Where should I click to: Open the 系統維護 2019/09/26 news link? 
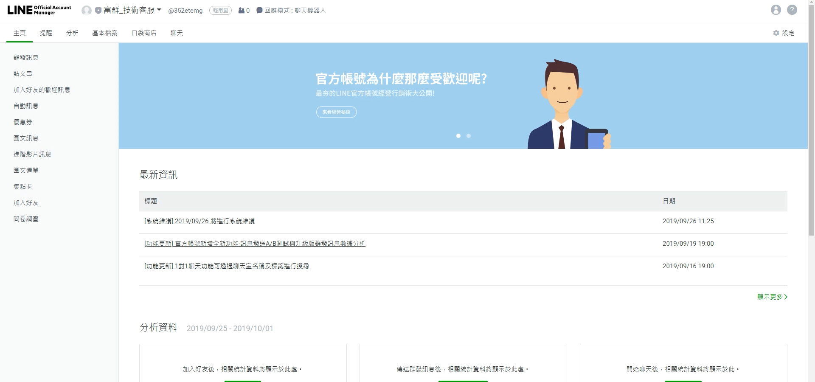coord(200,221)
